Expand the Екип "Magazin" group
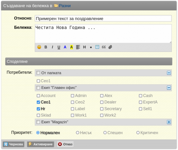 pyautogui.click(x=169, y=122)
